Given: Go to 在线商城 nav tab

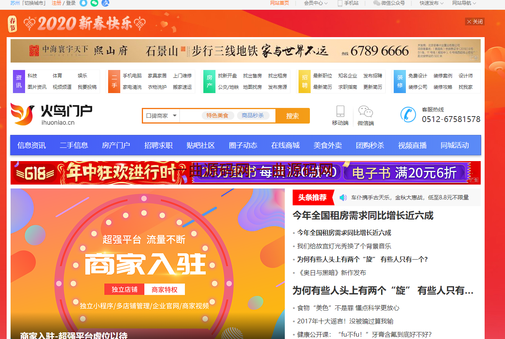Looking at the screenshot, I should click(x=285, y=145).
